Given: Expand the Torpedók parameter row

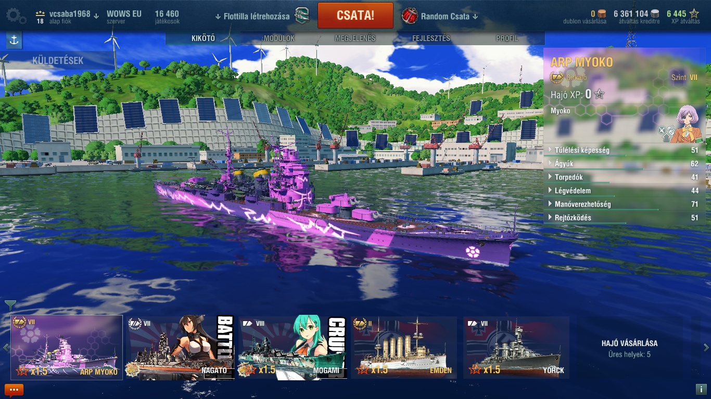Looking at the screenshot, I should [624, 177].
